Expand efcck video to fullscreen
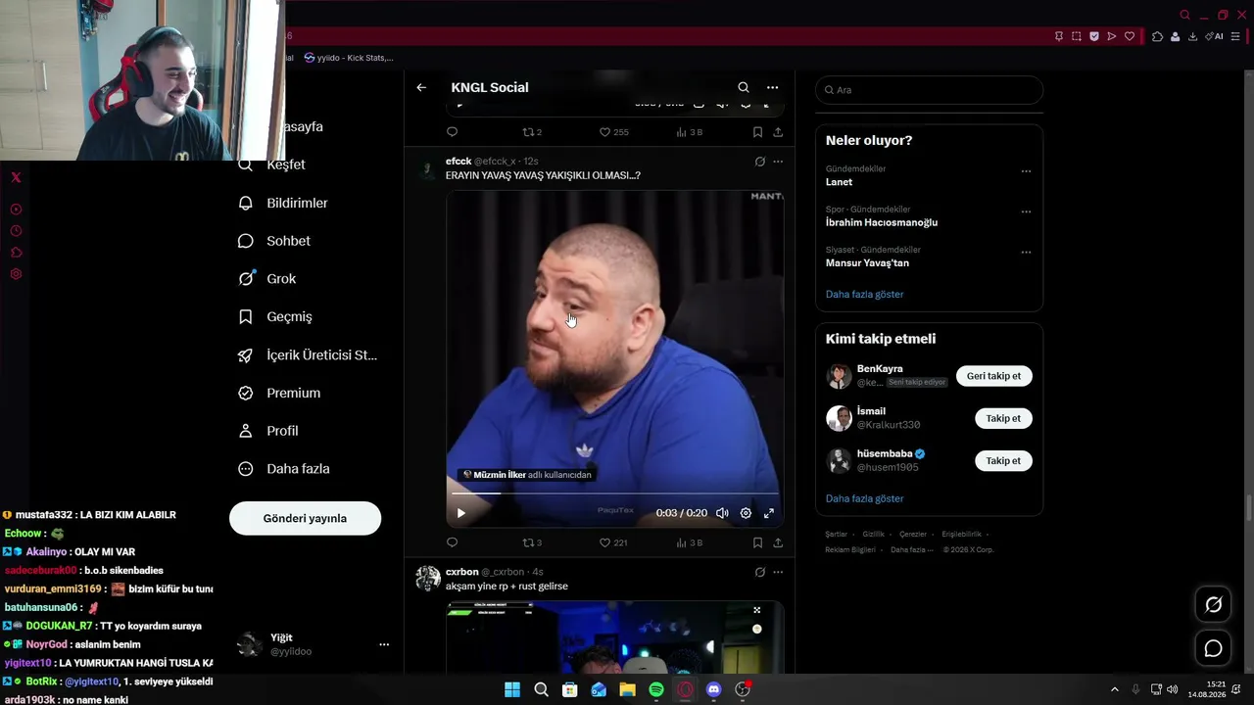Viewport: 1254px width, 705px height. pos(769,513)
